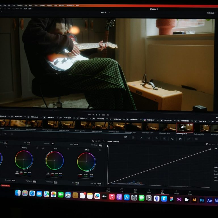The width and height of the screenshot is (218, 218).
Task: Click the Offset master wheel slider
Action: (85, 178)
